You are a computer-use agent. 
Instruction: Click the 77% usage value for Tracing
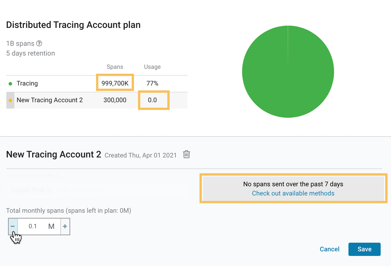point(152,83)
